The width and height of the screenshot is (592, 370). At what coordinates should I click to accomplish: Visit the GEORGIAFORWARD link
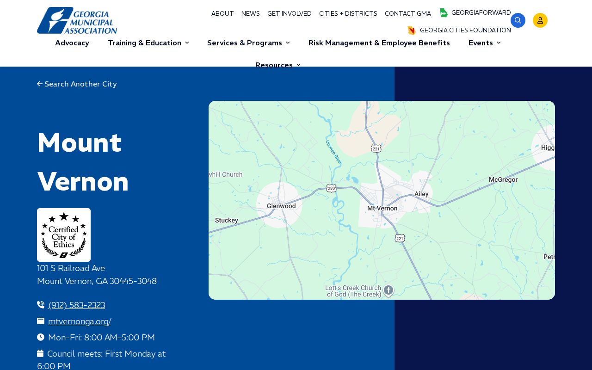coord(481,13)
